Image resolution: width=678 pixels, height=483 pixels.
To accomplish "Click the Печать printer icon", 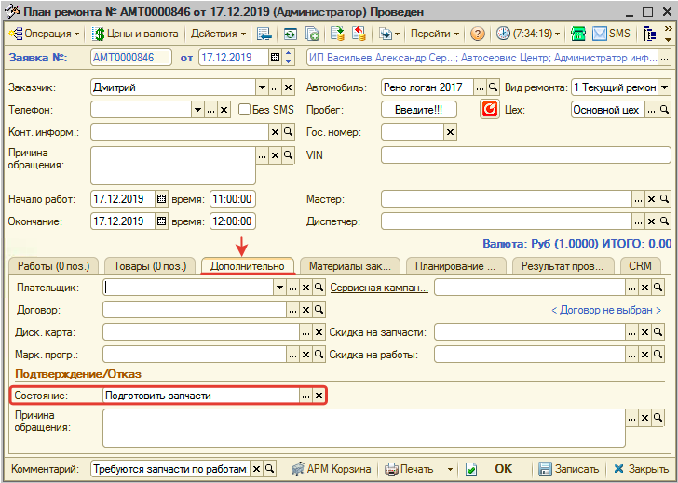I will pos(392,469).
